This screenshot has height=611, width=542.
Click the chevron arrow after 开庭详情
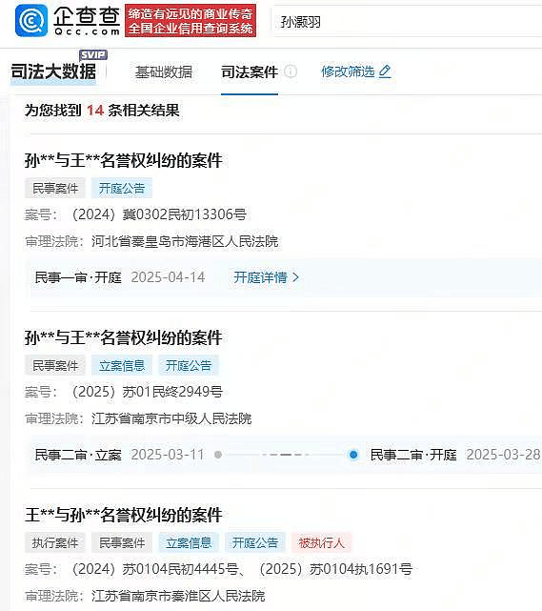(295, 277)
